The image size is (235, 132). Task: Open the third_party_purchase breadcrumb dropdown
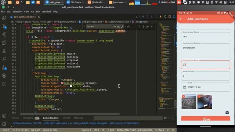click(x=65, y=22)
